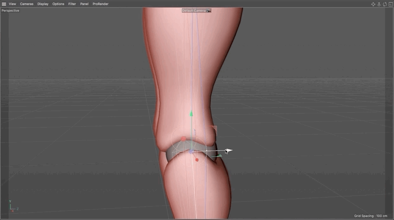Toggle the viewport layout maximize icon
The image size is (394, 220).
click(x=390, y=4)
